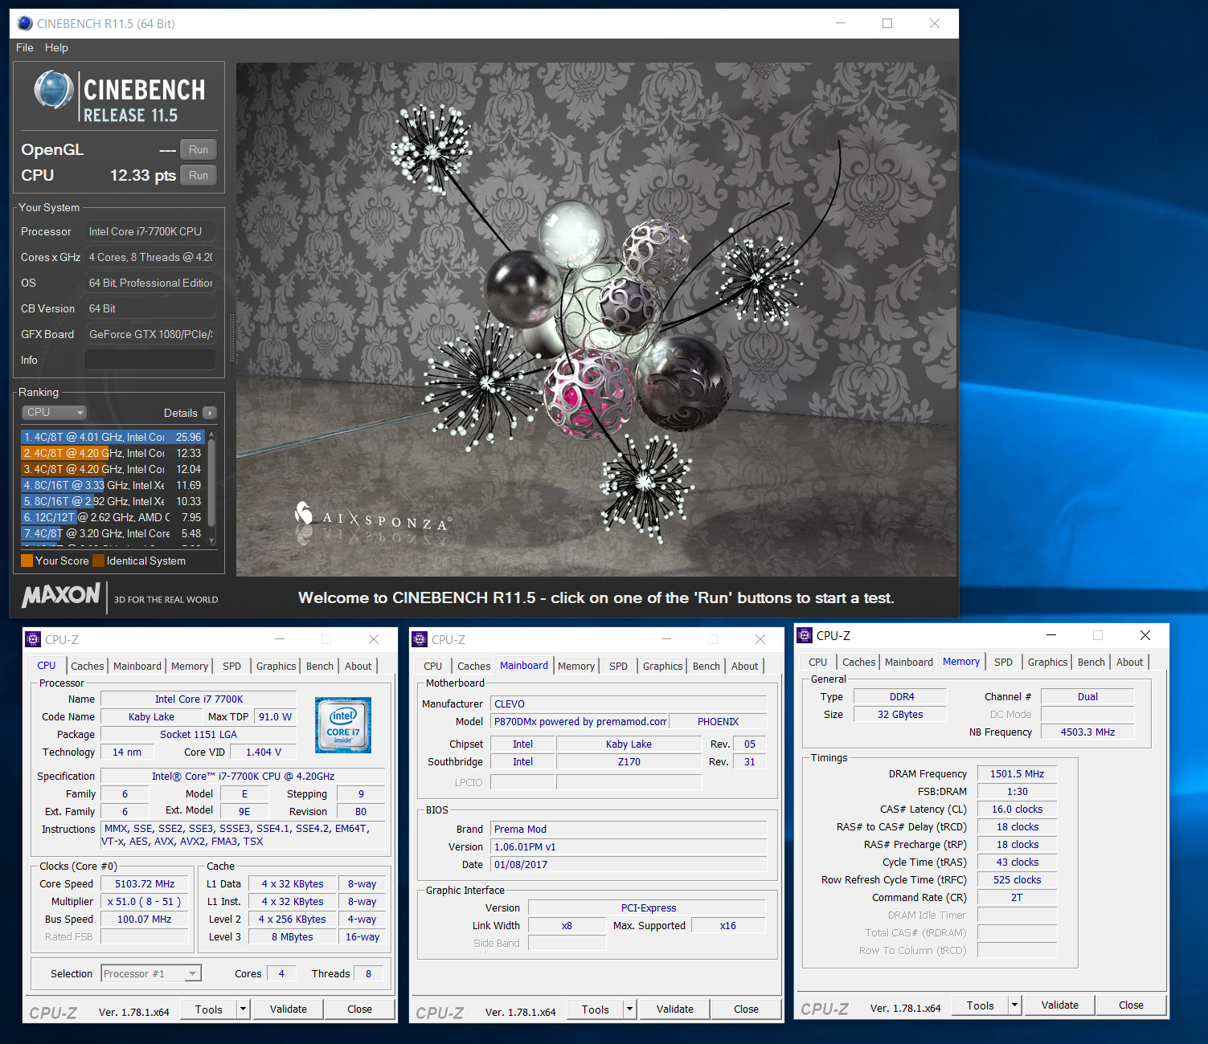This screenshot has width=1208, height=1044.
Task: Select ranking row 1 scoring 25.96
Action: point(113,437)
